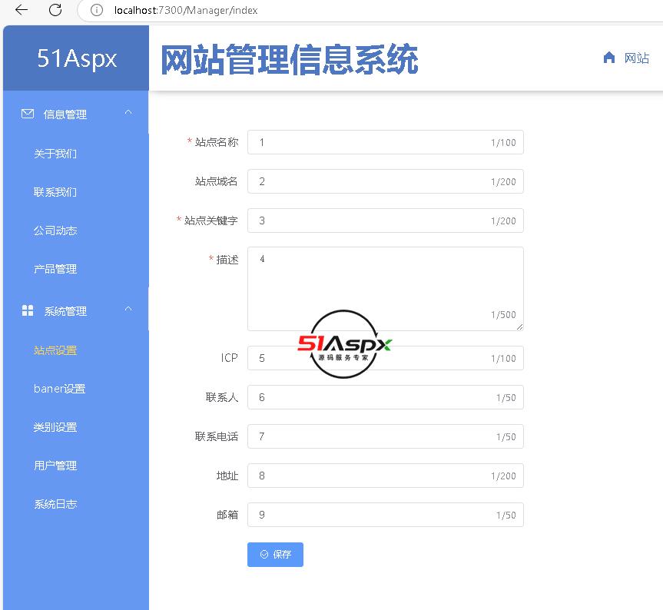663x610 pixels.
Task: Click the site info icon in address bar
Action: click(96, 10)
